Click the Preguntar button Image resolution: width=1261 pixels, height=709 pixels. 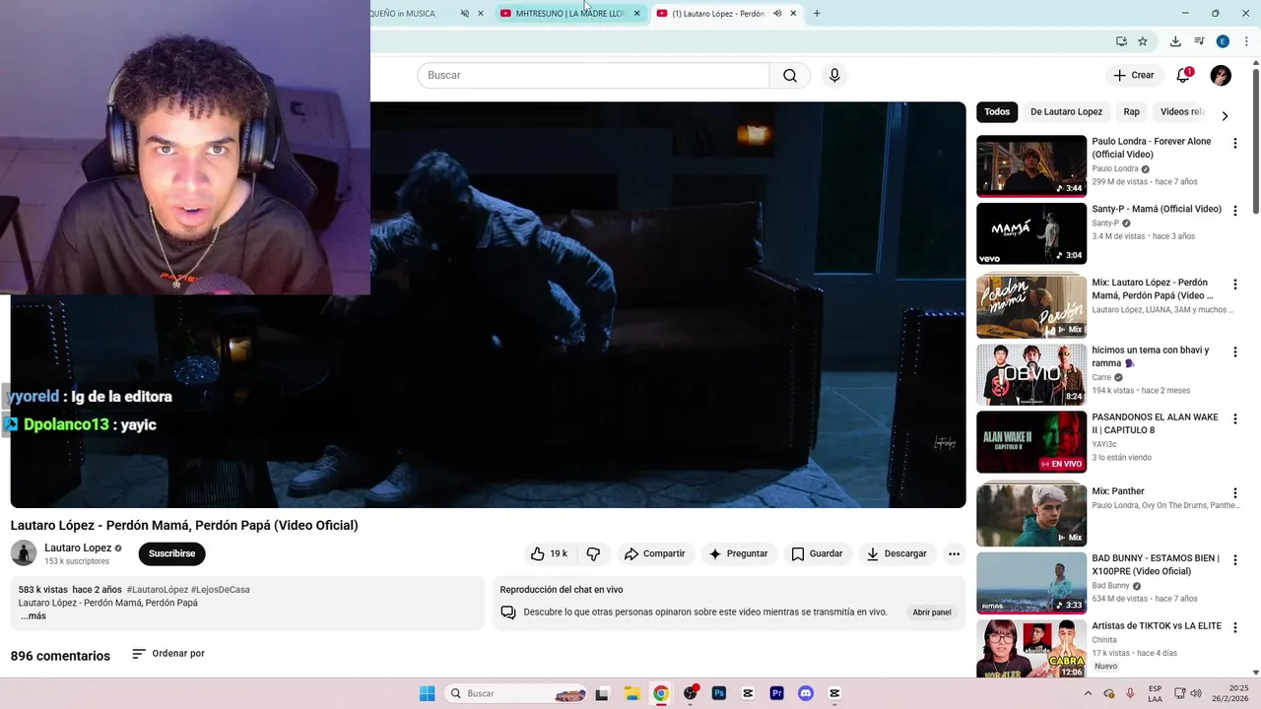click(x=738, y=554)
